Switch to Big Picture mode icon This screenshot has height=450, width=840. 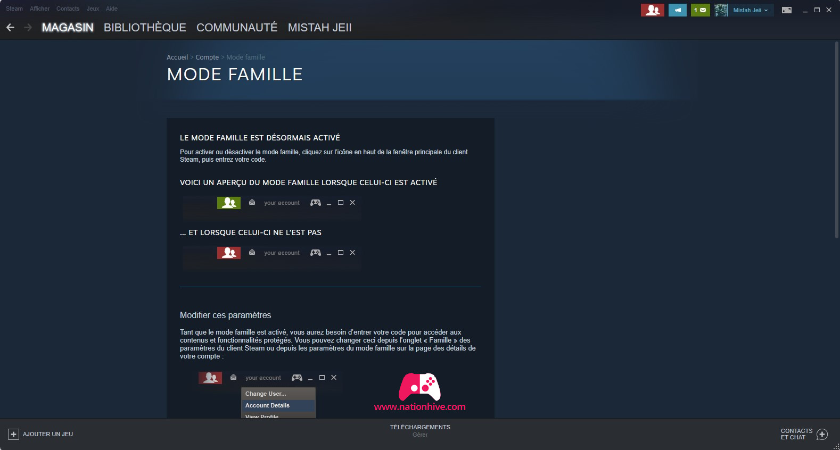coord(786,10)
